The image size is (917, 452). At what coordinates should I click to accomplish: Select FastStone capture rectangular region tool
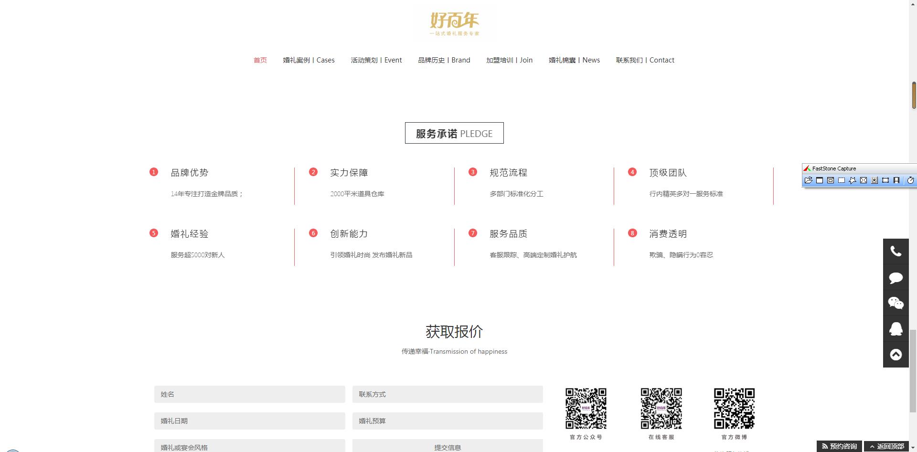[842, 180]
